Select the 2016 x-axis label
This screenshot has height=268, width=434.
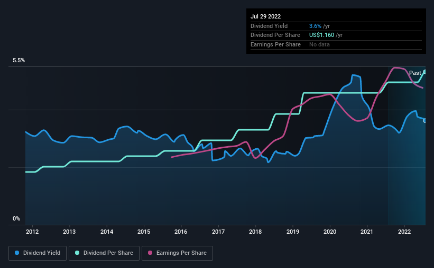pyautogui.click(x=181, y=232)
